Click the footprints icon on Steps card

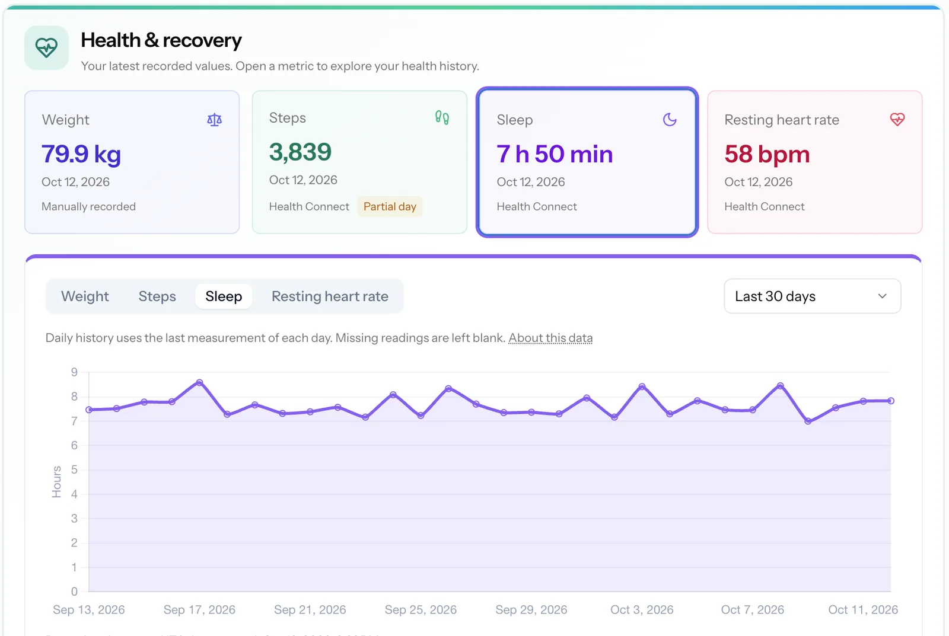442,117
